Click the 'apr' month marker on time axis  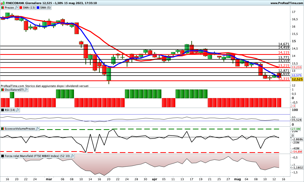click(x=155, y=179)
